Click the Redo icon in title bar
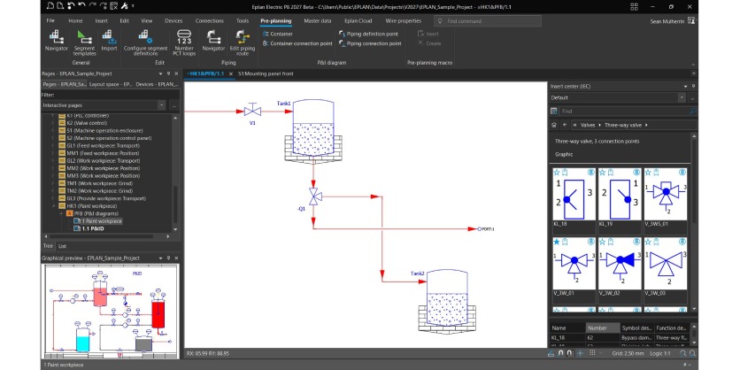Image resolution: width=740 pixels, height=370 pixels. click(92, 6)
